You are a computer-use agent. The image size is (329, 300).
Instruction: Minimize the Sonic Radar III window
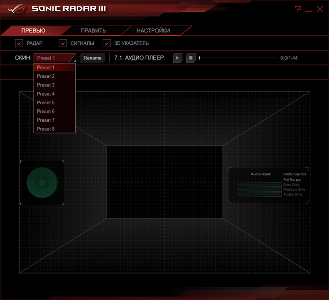(308, 11)
